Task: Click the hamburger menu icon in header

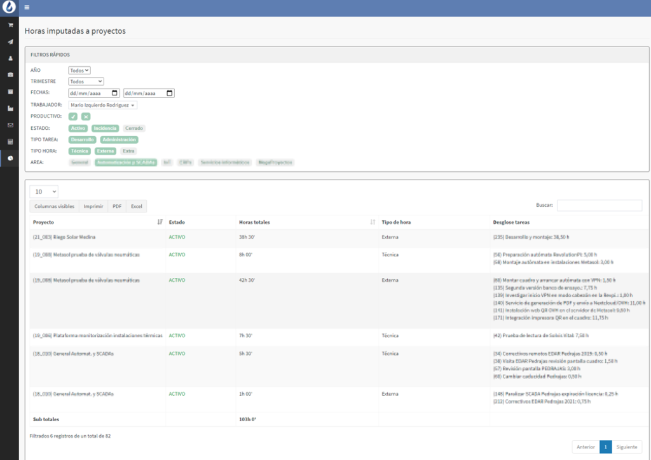Action: pos(27,8)
